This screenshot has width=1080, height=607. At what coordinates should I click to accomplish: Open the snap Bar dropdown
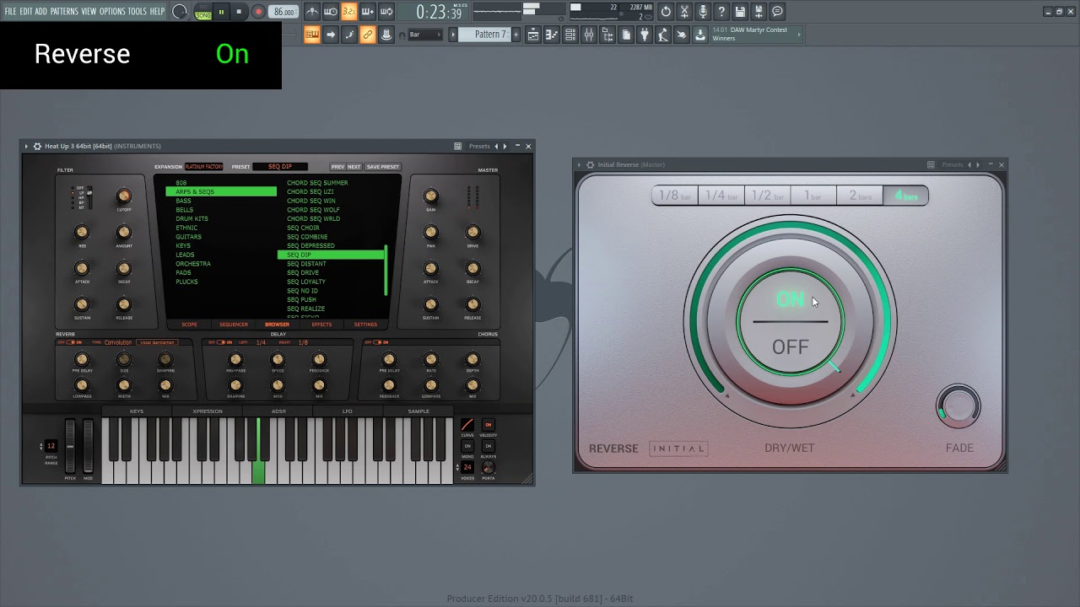click(424, 35)
